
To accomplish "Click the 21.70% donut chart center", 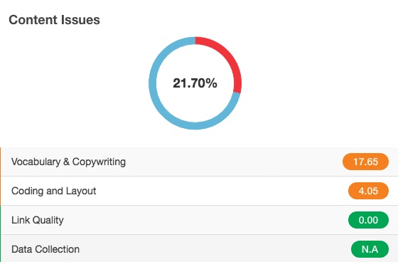I will [x=195, y=83].
